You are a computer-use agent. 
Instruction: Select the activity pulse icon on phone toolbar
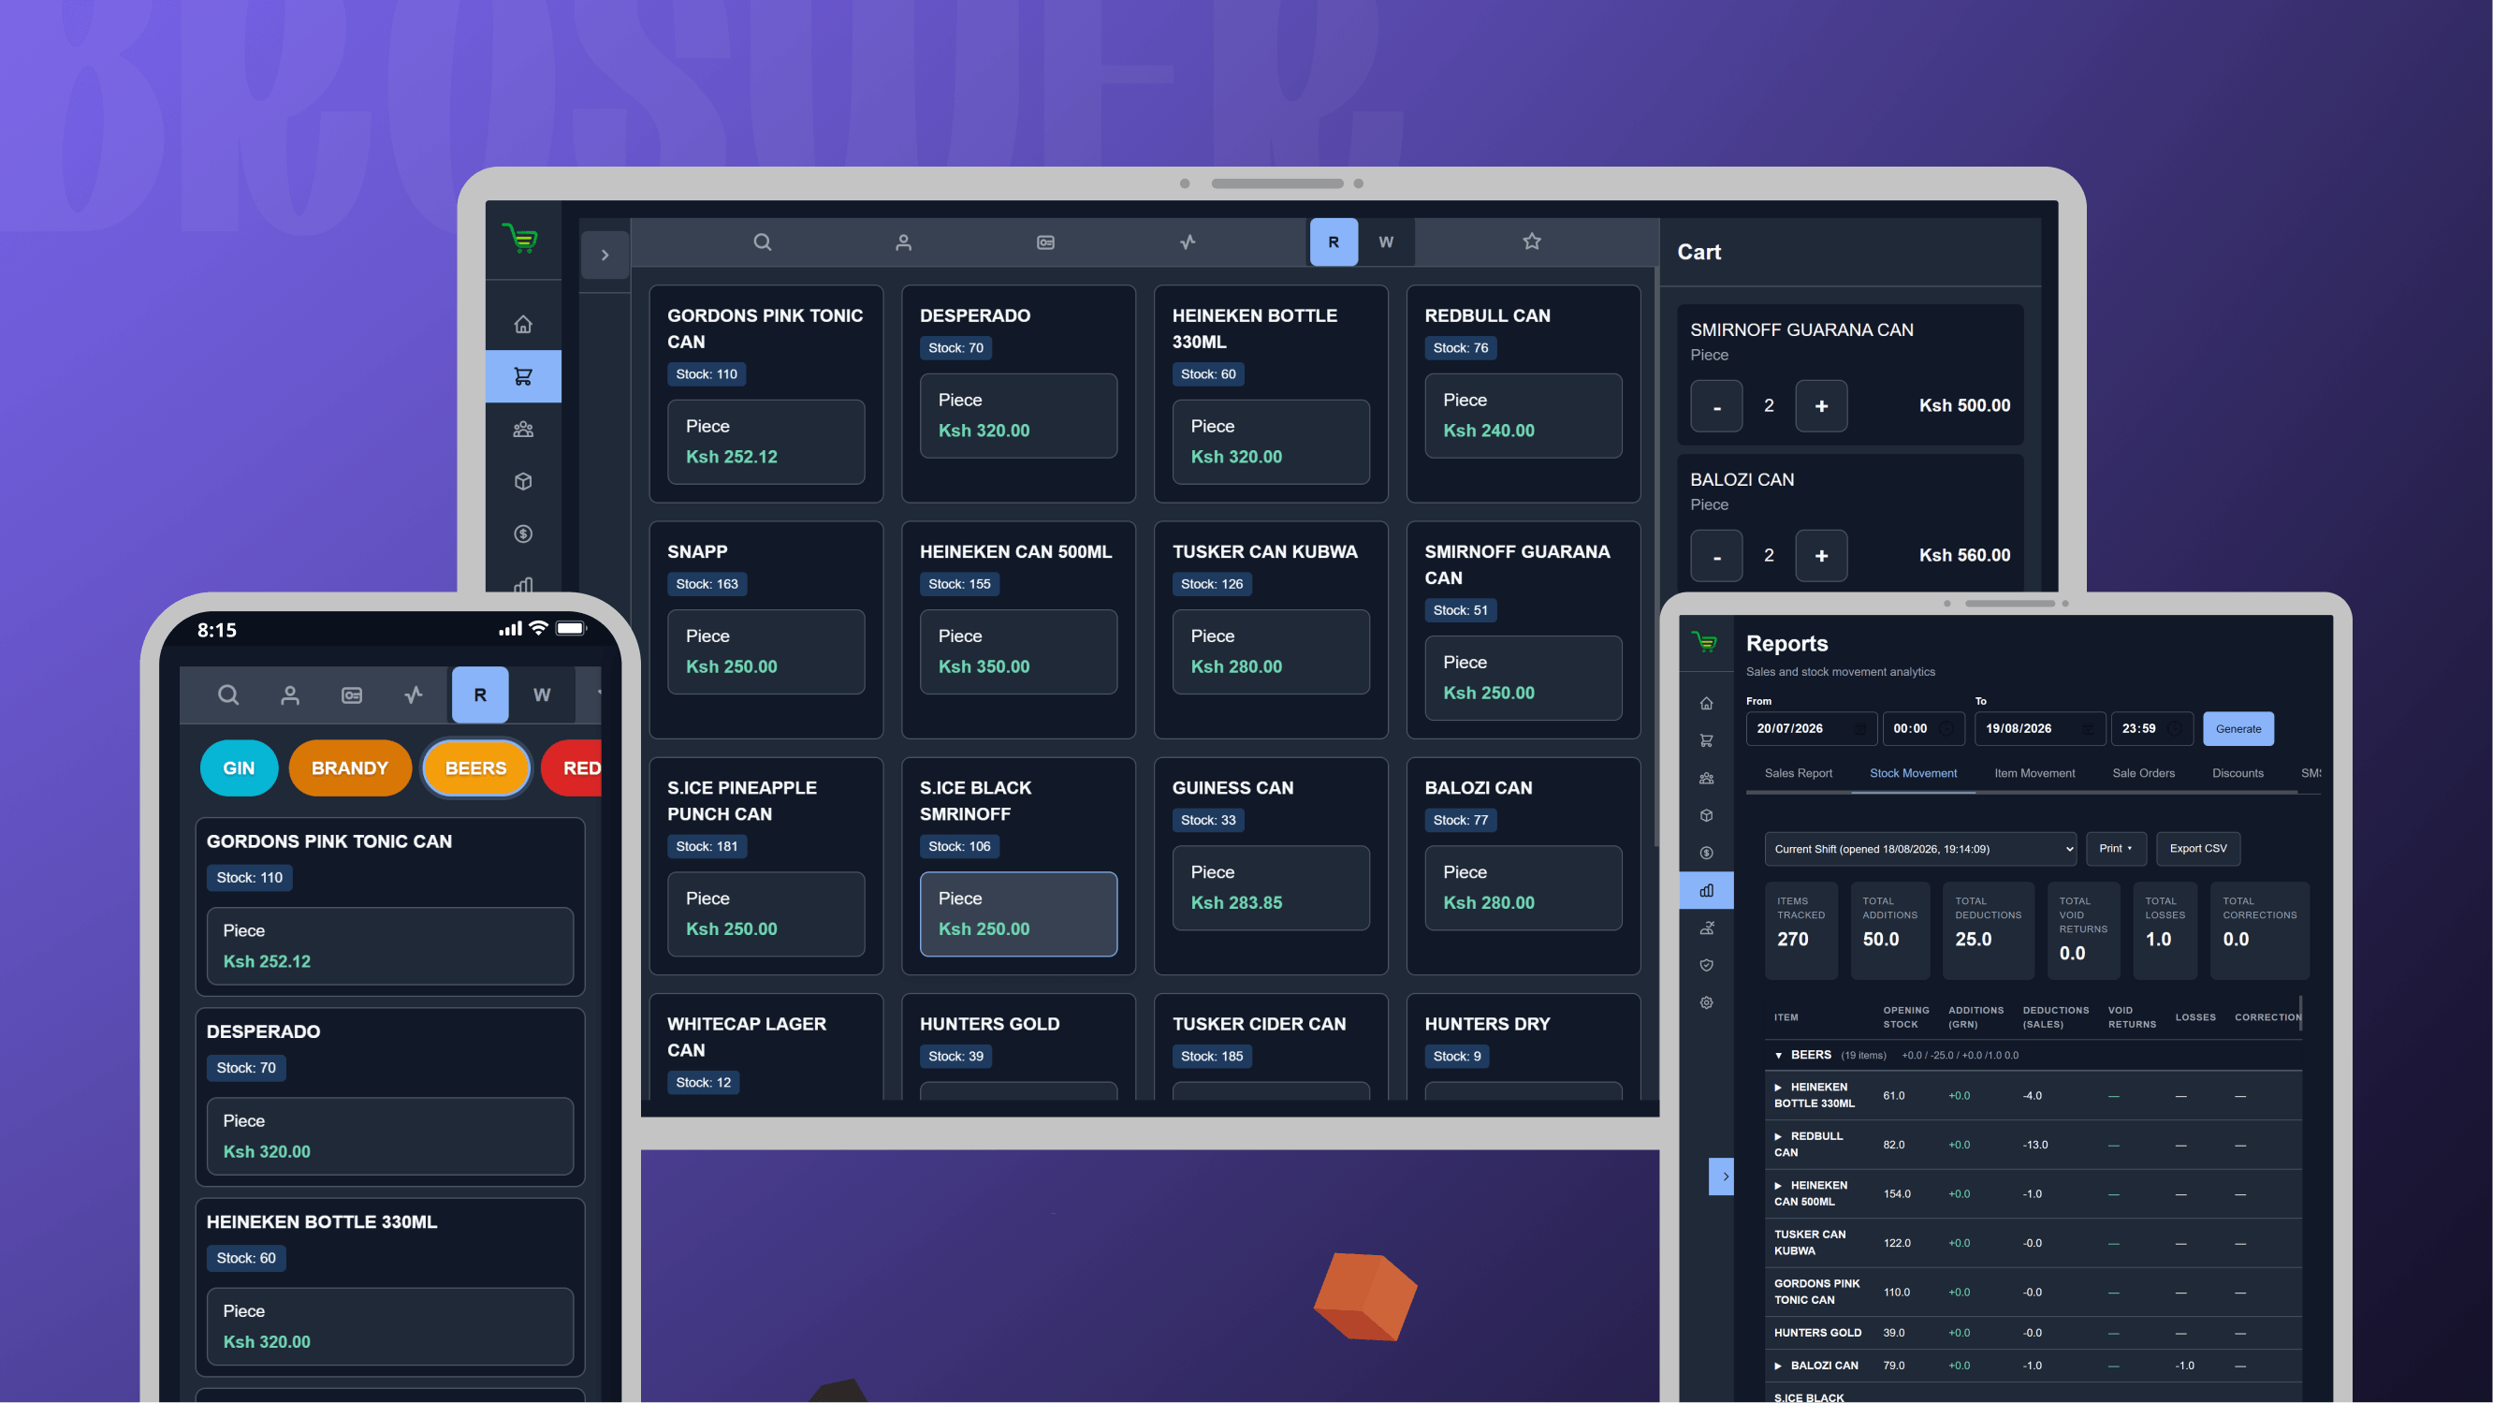[415, 694]
